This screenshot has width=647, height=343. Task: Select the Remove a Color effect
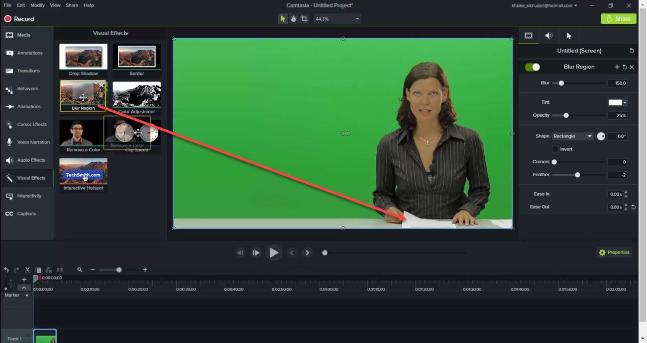(x=83, y=136)
